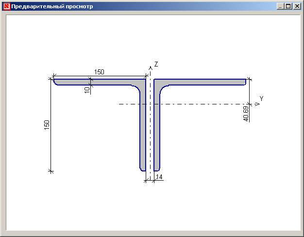Click the horizontal dash-dot Y centerline
304x237 pixels.
pyautogui.click(x=194, y=104)
